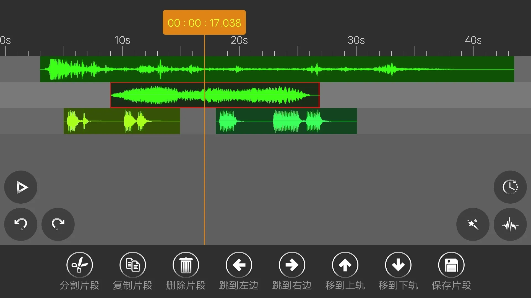The height and width of the screenshot is (298, 531).
Task: Click the 30s mark on ruler
Action: click(356, 40)
